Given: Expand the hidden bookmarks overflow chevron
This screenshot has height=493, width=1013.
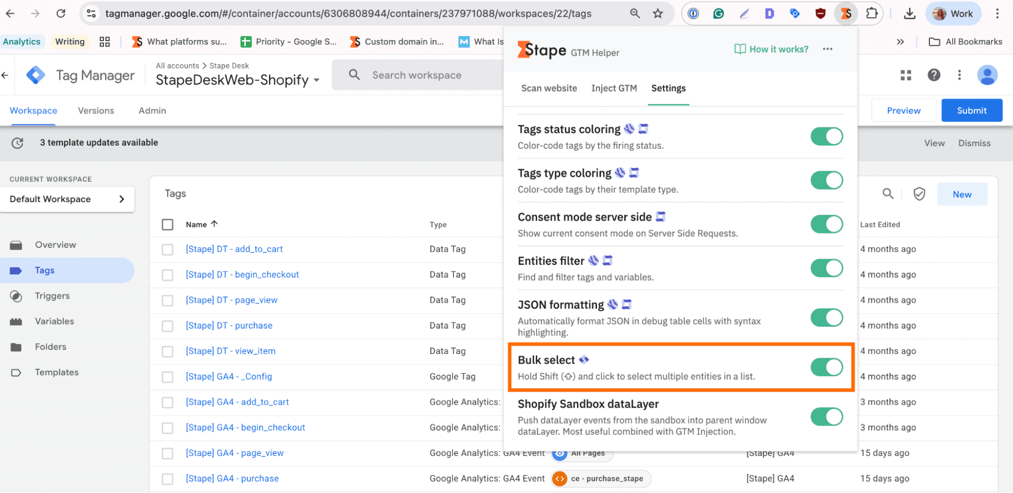Looking at the screenshot, I should pos(900,42).
